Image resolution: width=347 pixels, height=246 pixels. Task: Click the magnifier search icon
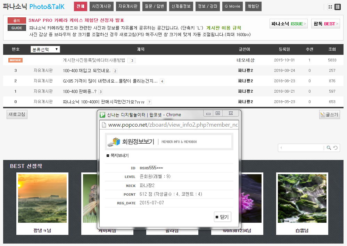329,148
